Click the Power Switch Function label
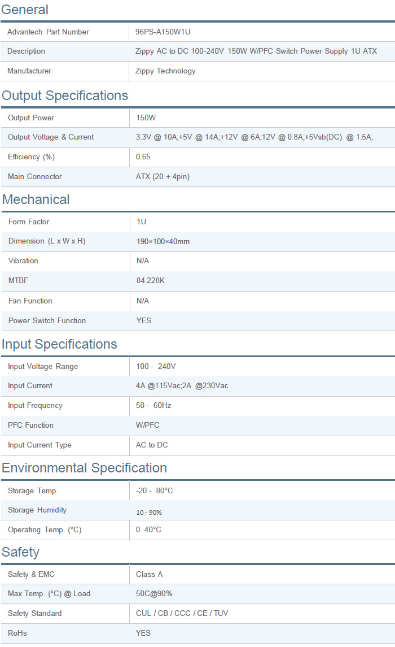This screenshot has height=647, width=395. point(47,321)
